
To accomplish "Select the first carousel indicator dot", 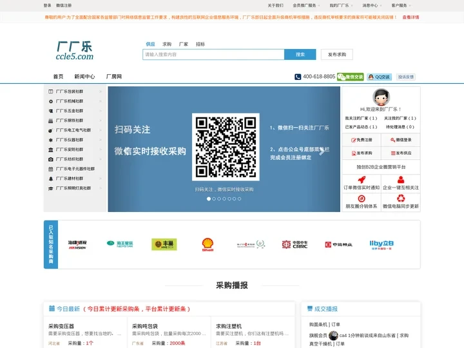I will pyautogui.click(x=209, y=199).
